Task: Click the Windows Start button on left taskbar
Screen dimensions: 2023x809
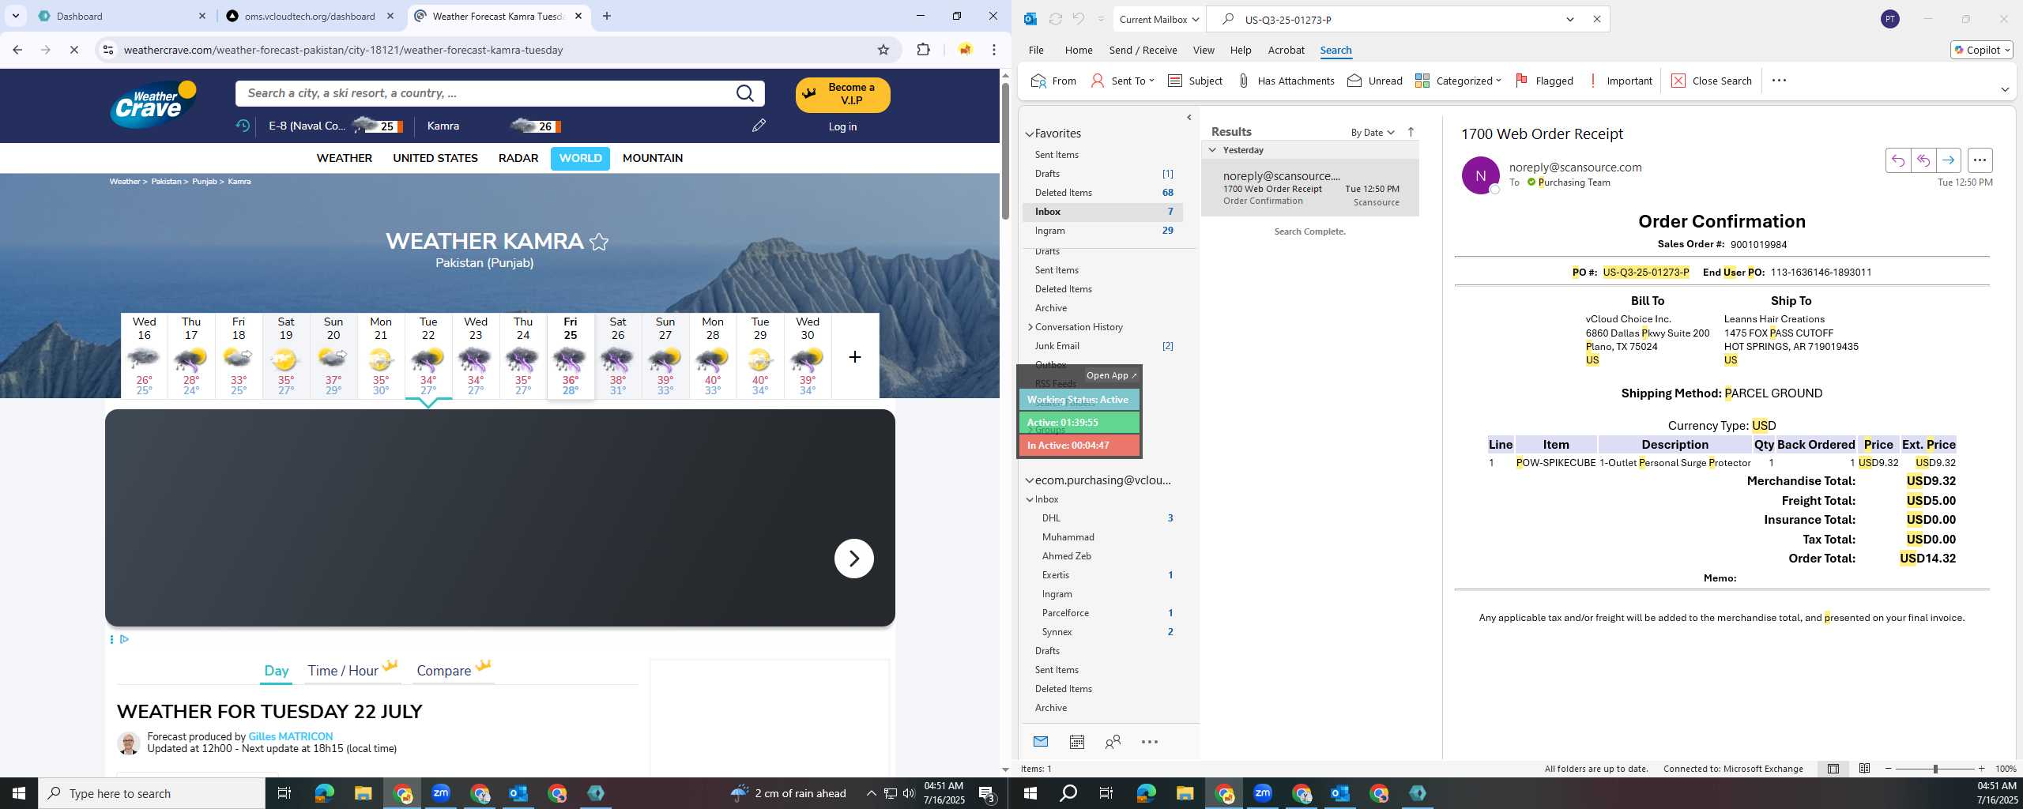Action: (x=19, y=793)
